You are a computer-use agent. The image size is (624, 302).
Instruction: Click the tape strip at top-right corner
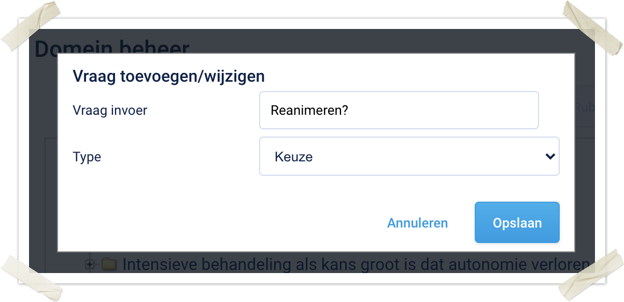pyautogui.click(x=592, y=27)
